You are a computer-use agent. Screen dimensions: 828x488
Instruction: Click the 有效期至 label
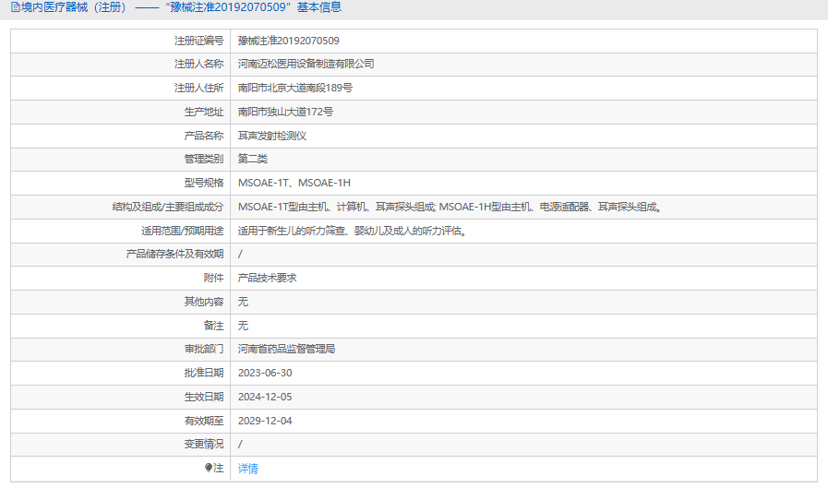pyautogui.click(x=204, y=421)
